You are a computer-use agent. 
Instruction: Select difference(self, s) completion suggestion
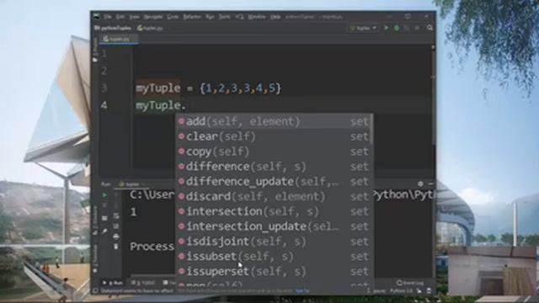click(274, 167)
